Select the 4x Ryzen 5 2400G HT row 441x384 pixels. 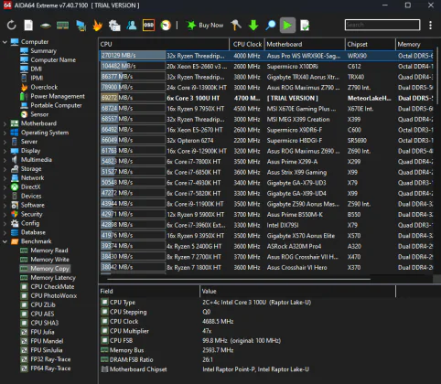[266, 246]
